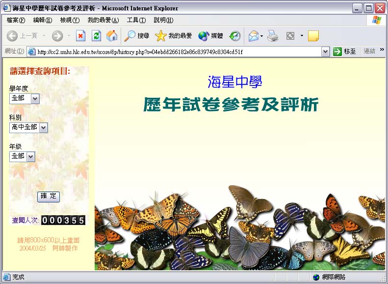
Task: Click the 移至 Go button
Action: [x=345, y=52]
